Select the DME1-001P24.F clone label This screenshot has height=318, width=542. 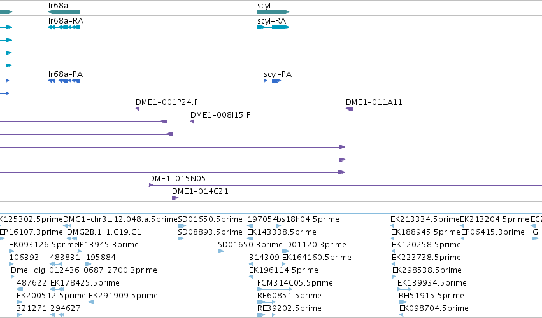coord(167,102)
